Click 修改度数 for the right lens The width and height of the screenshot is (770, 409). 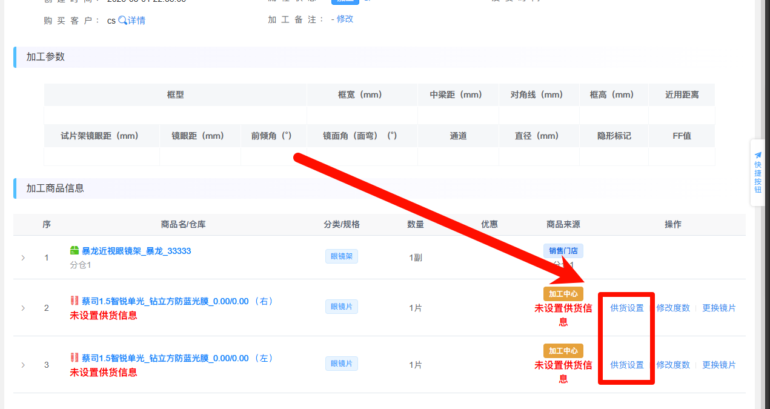[x=673, y=308]
